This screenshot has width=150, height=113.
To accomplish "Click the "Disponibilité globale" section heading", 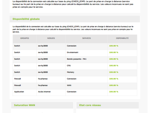I will 26,19.
